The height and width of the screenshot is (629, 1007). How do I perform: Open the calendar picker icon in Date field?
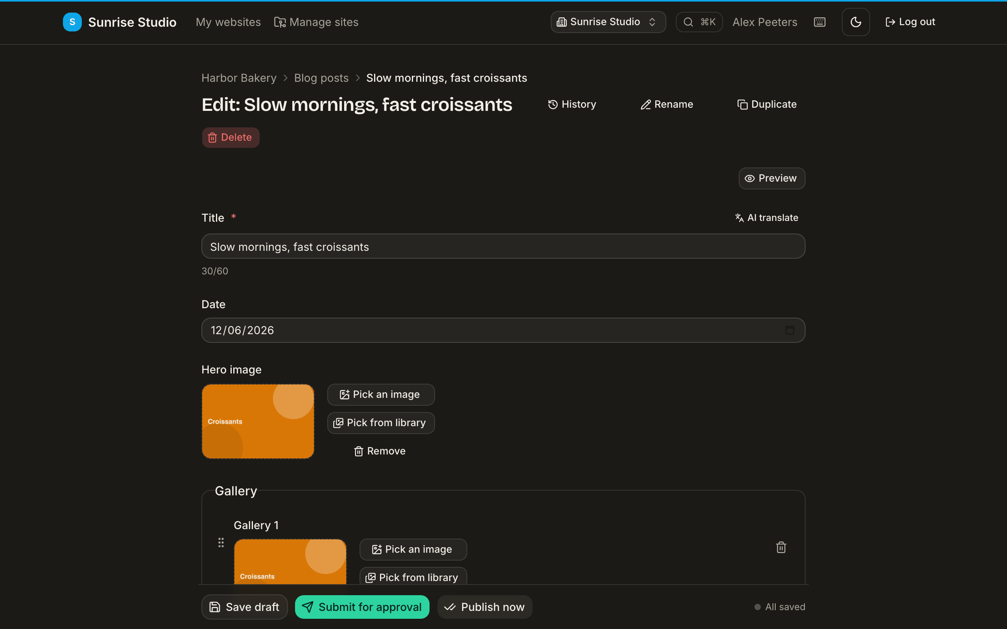click(789, 330)
